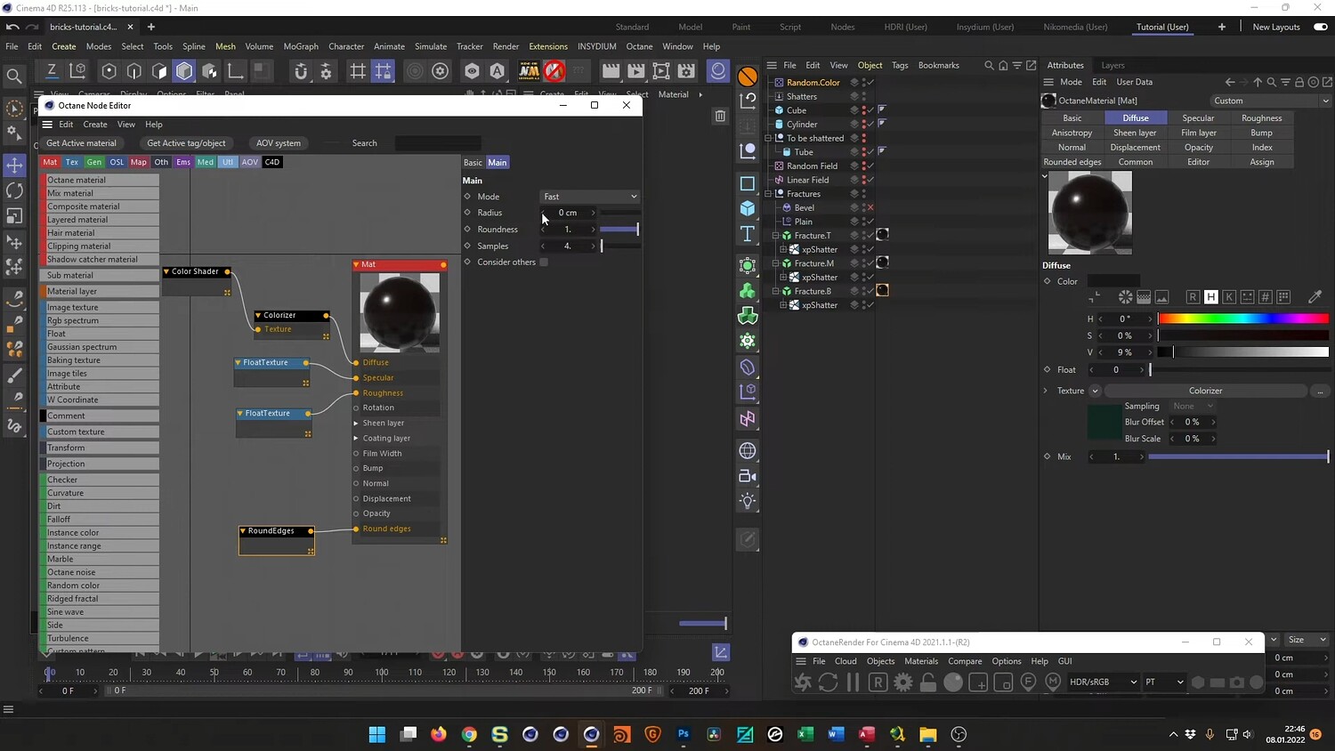Screen dimensions: 1335x751
Task: Open Photoshop from the Windows taskbar
Action: coord(684,734)
